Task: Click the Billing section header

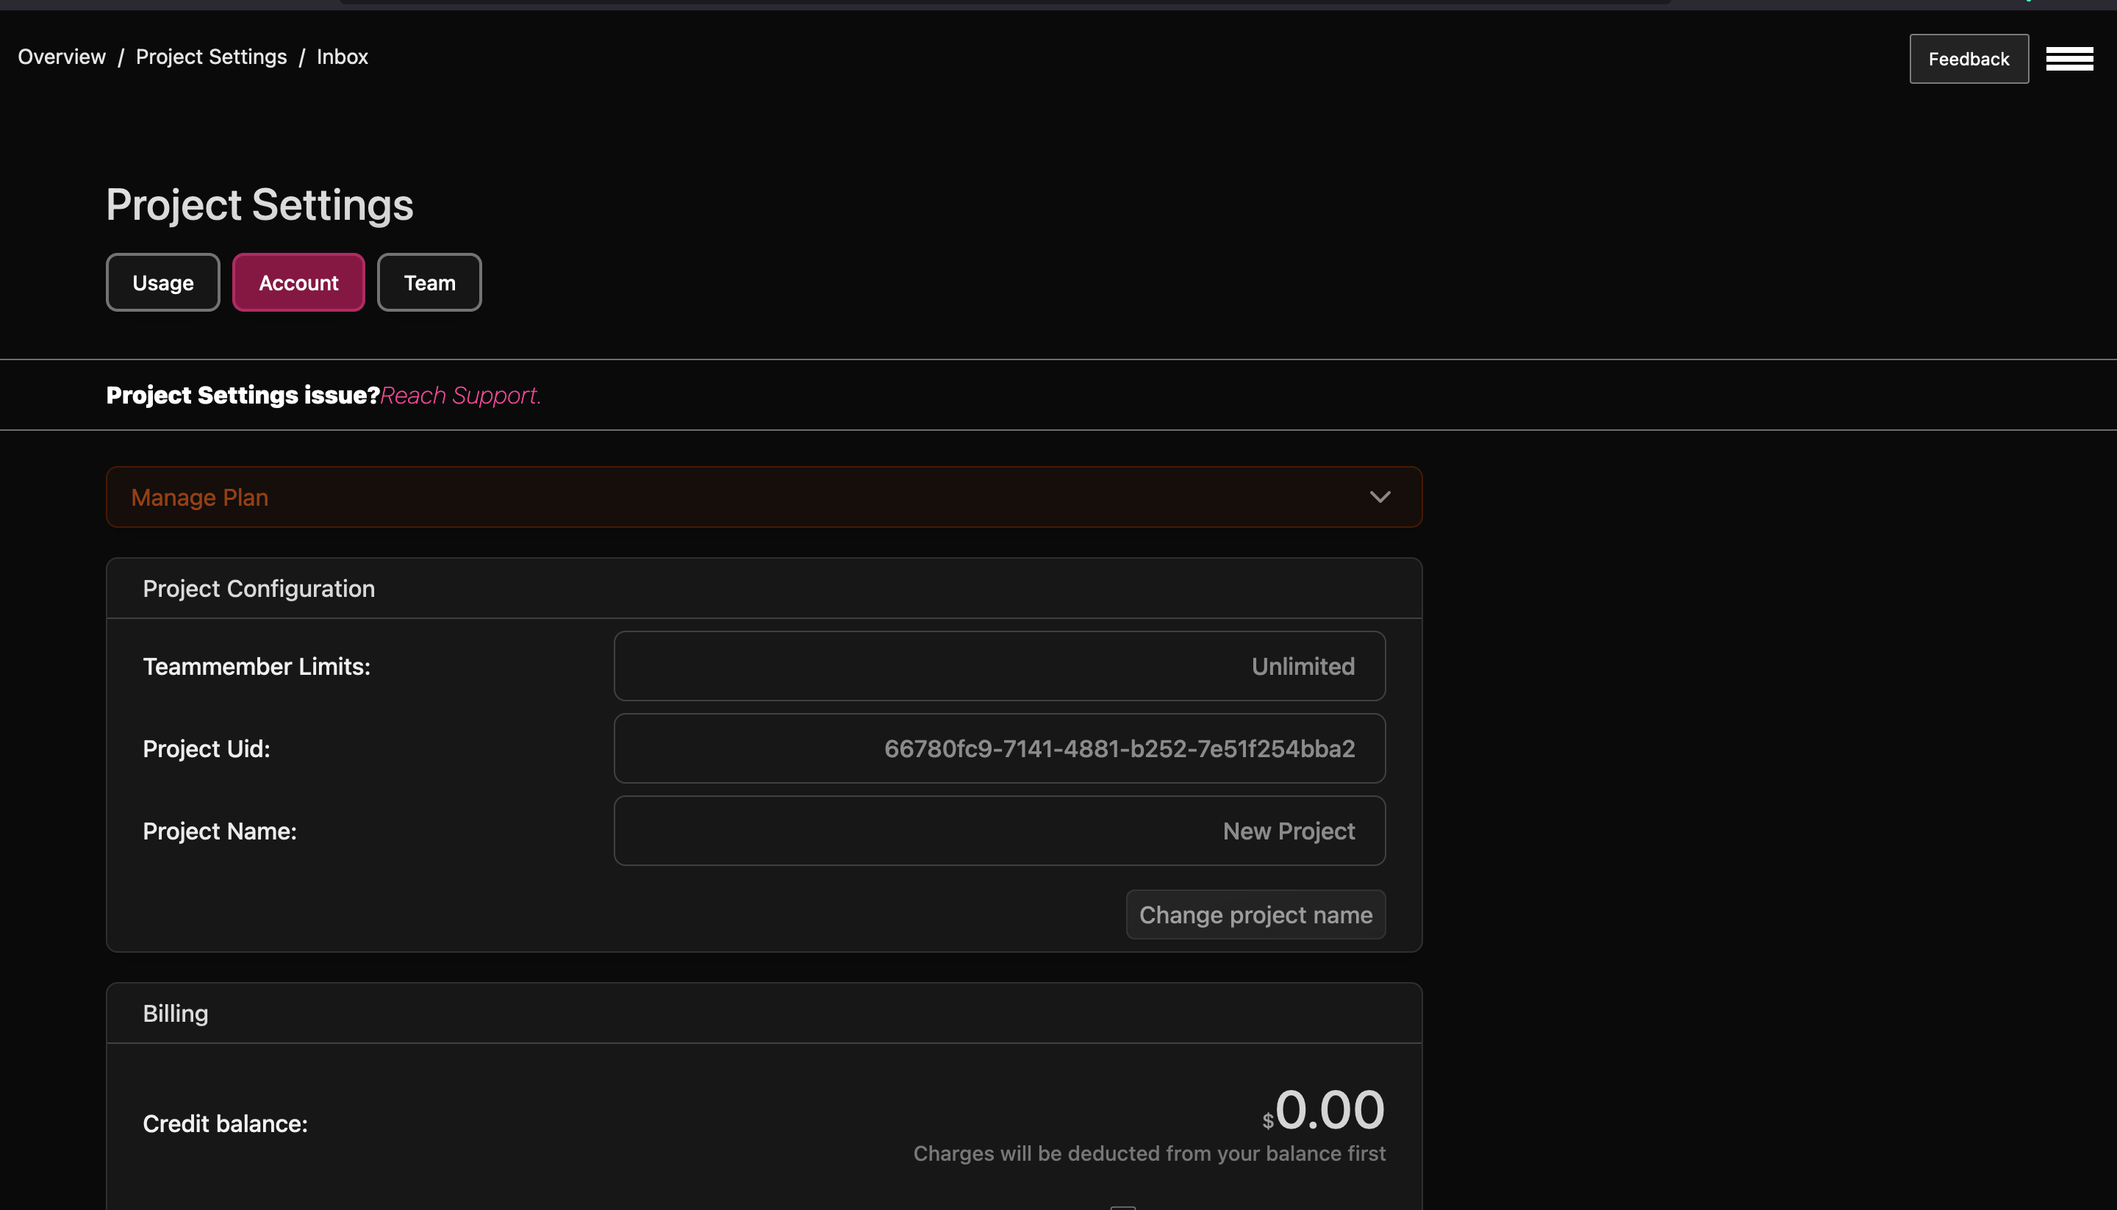Action: point(175,1014)
